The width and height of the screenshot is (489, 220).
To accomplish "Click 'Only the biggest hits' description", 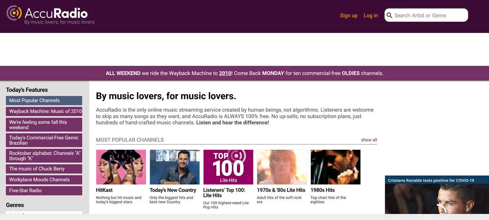I will point(172,200).
